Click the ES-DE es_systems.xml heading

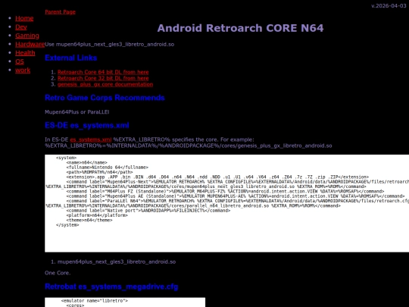click(x=87, y=125)
